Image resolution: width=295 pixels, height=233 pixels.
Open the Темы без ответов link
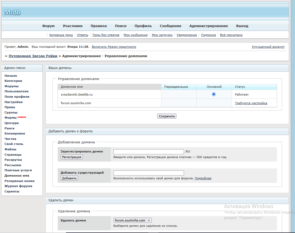[106, 35]
